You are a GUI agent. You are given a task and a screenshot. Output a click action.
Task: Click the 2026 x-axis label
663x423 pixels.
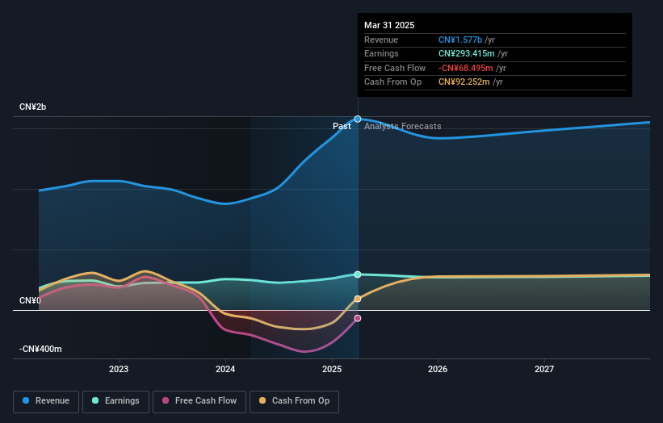438,369
